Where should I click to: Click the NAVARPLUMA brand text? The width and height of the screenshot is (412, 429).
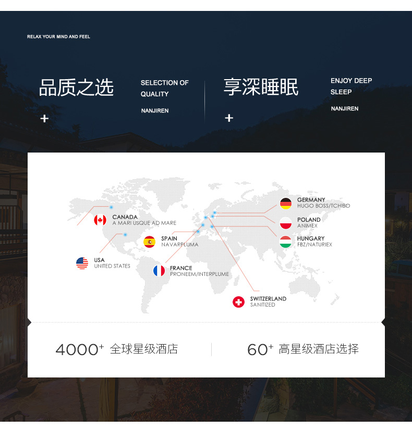179,245
